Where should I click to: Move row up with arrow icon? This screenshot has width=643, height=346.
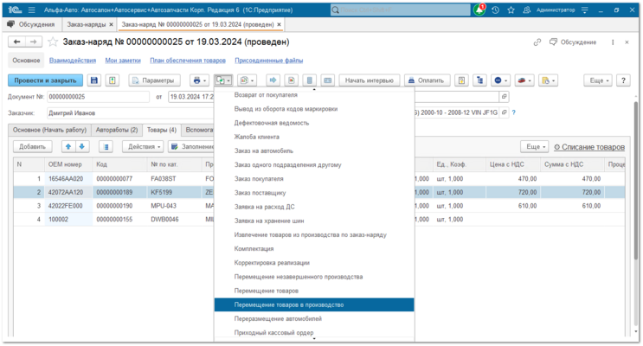(68, 146)
